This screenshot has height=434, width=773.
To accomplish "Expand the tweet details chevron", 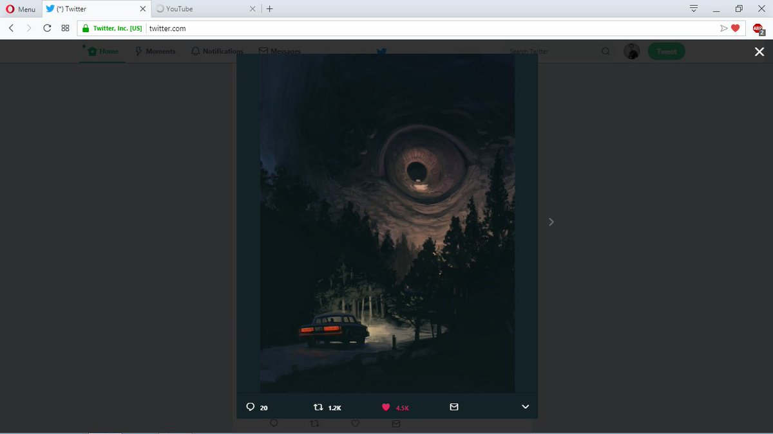I will click(525, 407).
